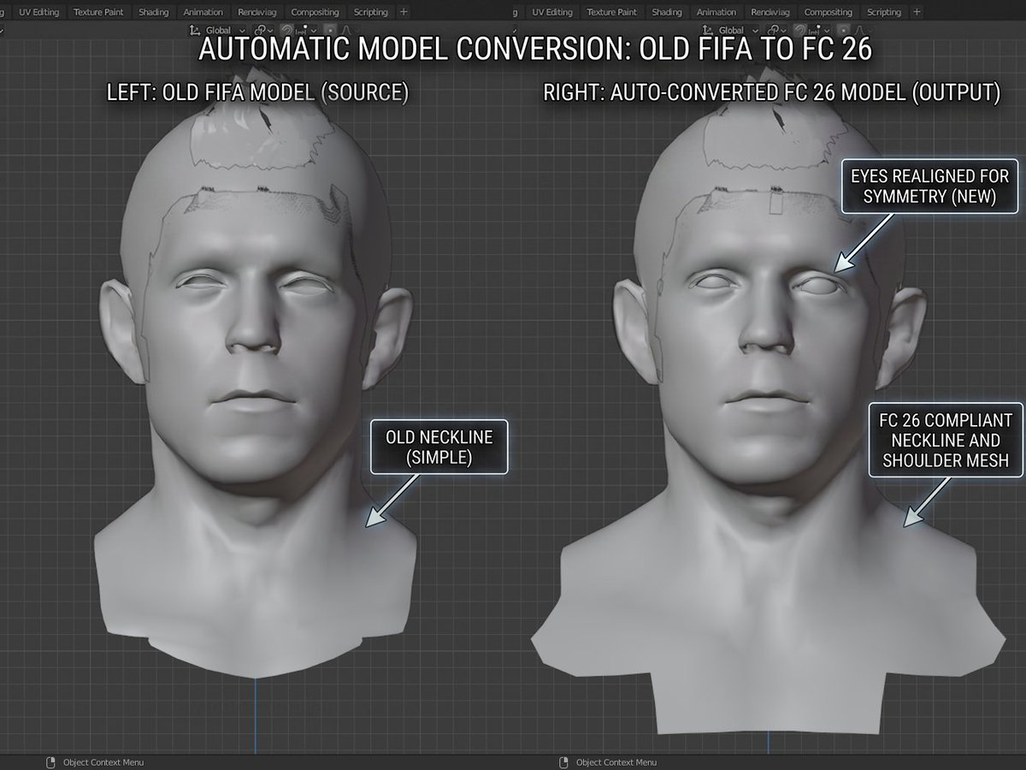Viewport: 1026px width, 770px height.
Task: Open snapping options dropdown in right window
Action: coord(819,31)
